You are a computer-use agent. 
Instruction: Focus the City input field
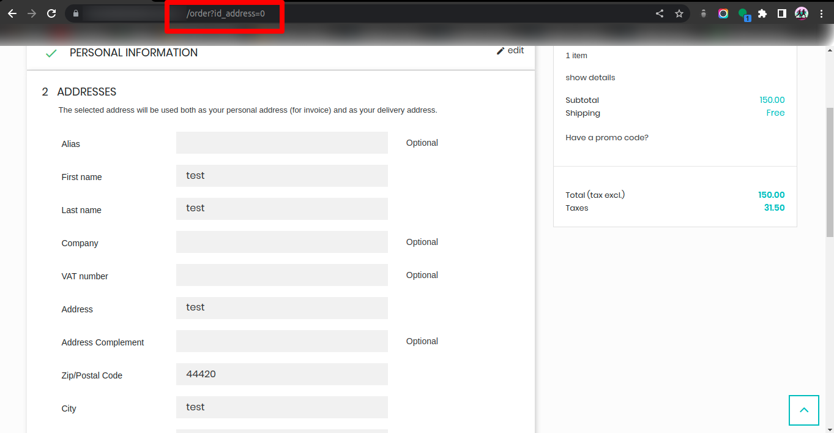(x=282, y=407)
